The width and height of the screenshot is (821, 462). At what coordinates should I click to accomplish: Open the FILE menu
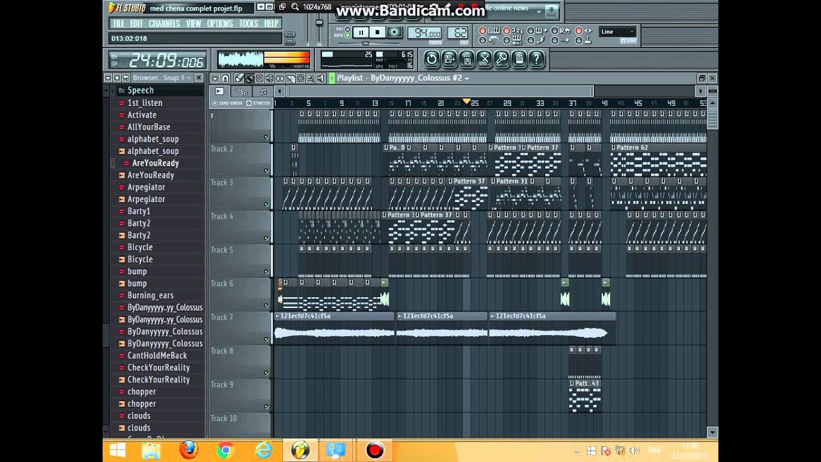coord(118,24)
